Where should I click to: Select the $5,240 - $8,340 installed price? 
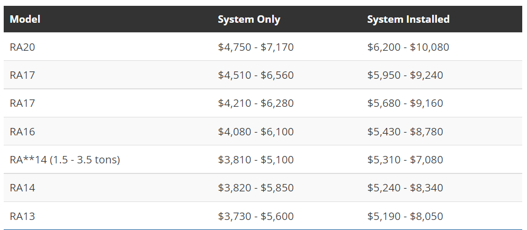(405, 188)
